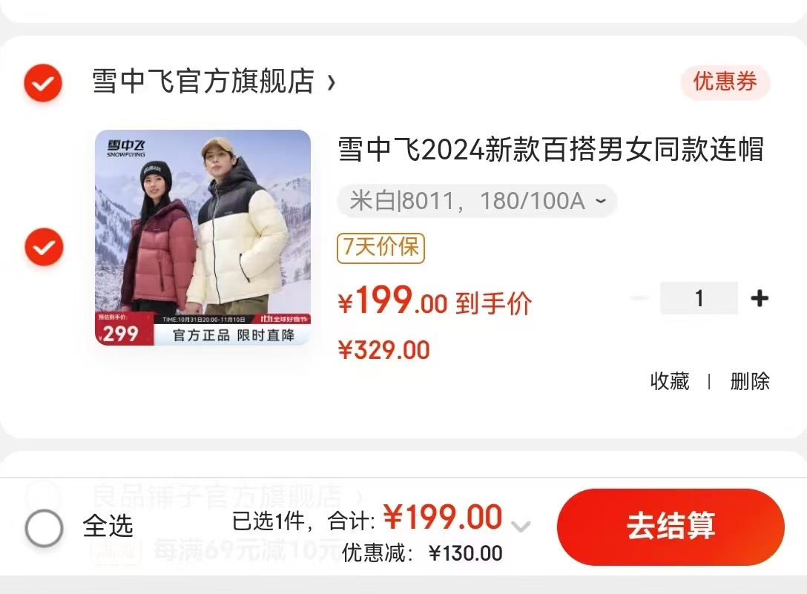This screenshot has height=594, width=807.
Task: Click the quantity field showing 1
Action: coord(699,298)
